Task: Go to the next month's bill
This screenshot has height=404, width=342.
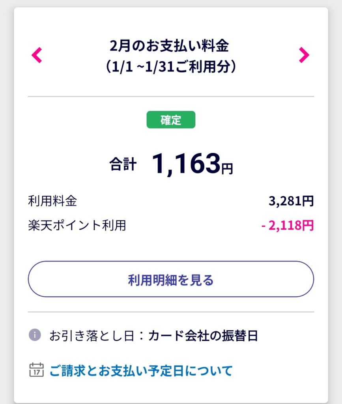Action: (304, 55)
